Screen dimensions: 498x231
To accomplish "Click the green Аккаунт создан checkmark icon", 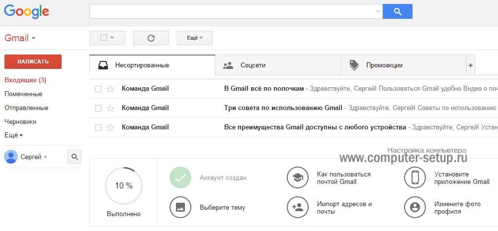I will (180, 177).
